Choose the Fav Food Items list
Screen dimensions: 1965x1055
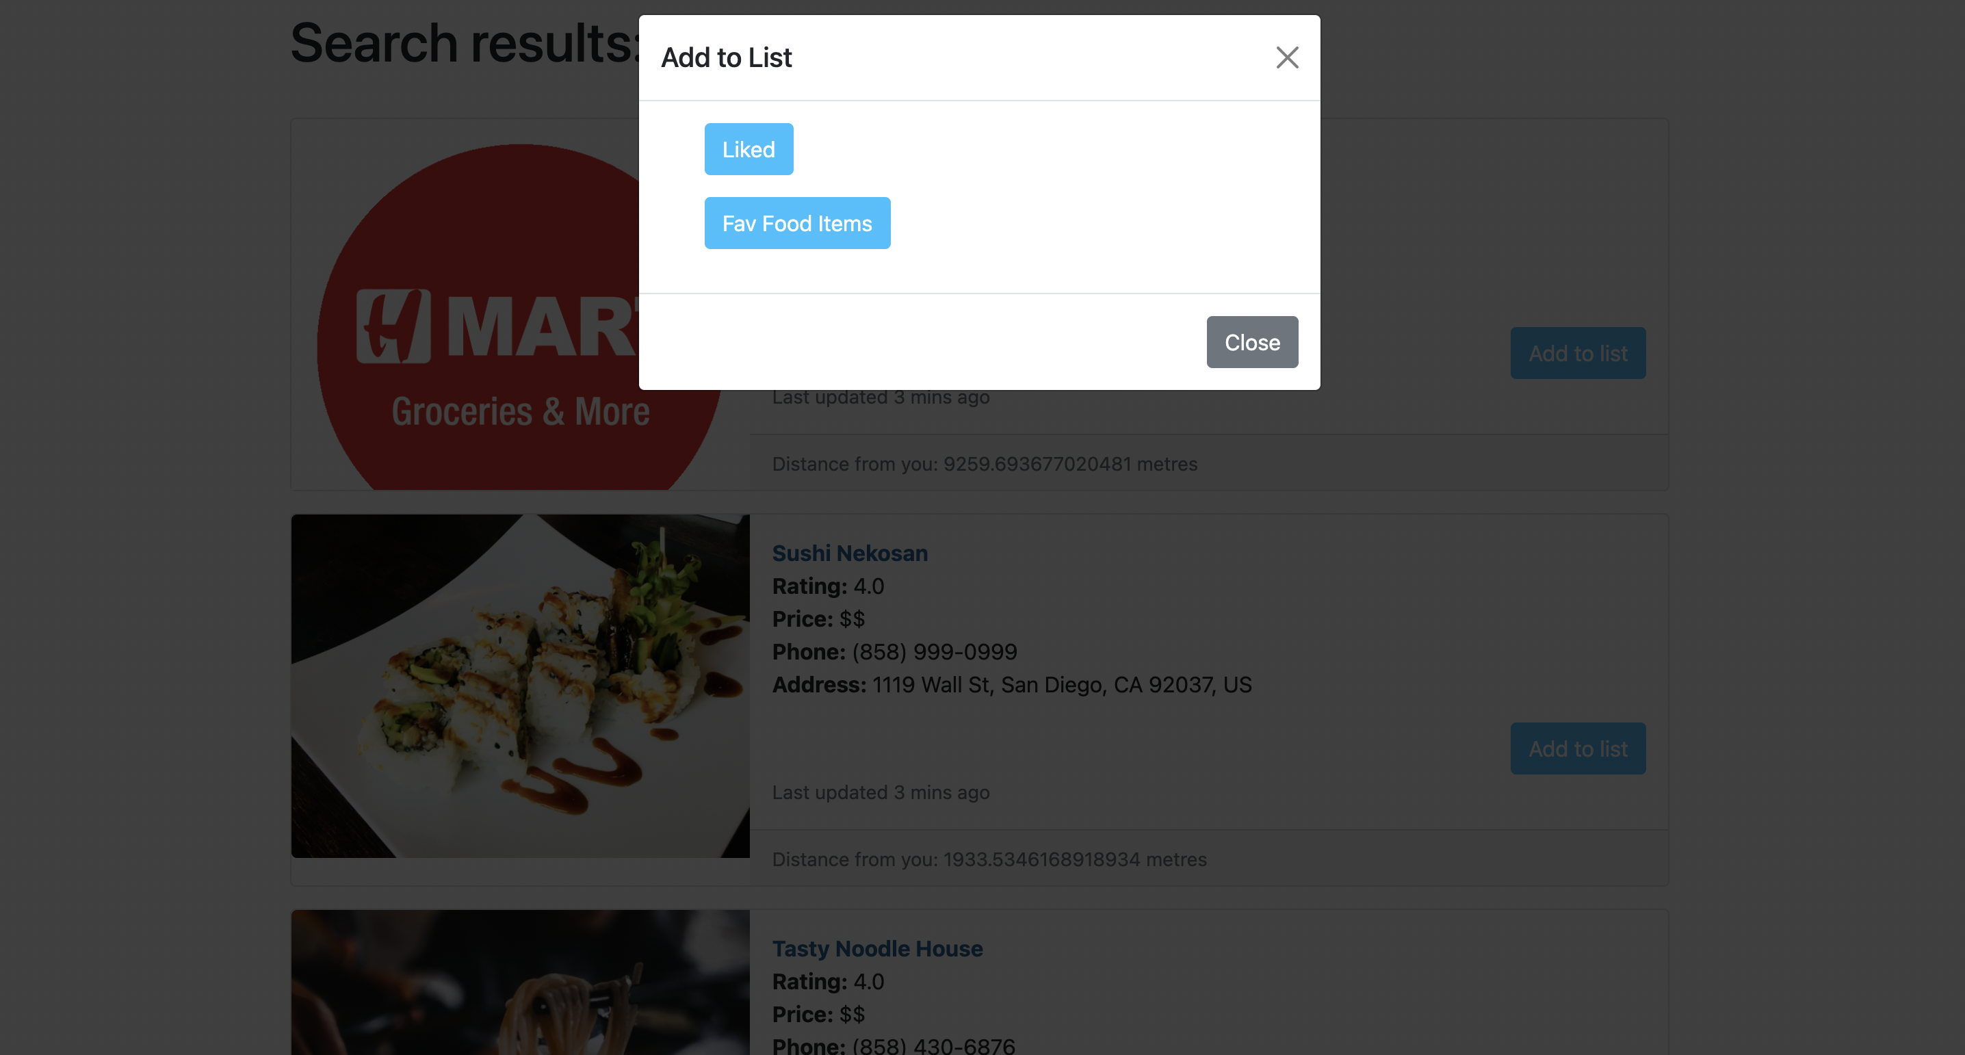[797, 223]
